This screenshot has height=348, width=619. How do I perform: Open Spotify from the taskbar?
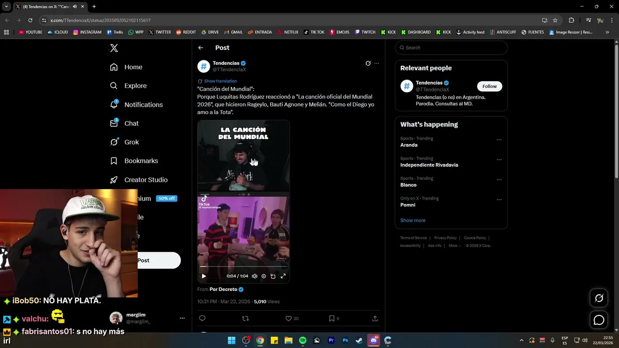(303, 340)
